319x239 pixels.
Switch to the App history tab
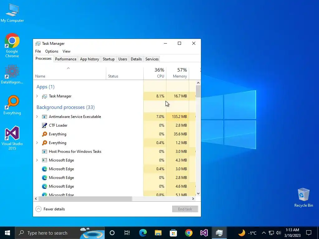[x=89, y=59]
